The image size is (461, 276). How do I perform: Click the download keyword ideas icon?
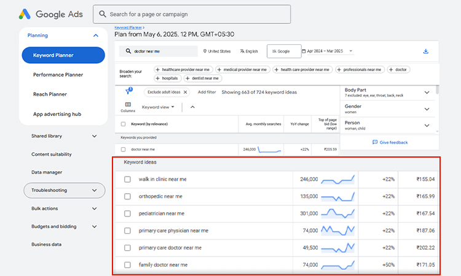coord(425,52)
